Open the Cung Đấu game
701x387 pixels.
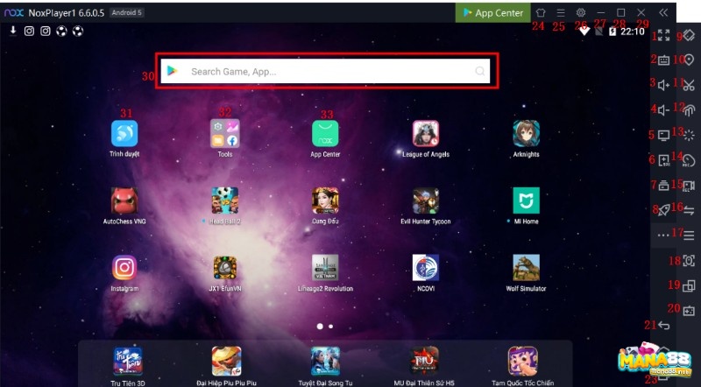pyautogui.click(x=325, y=206)
